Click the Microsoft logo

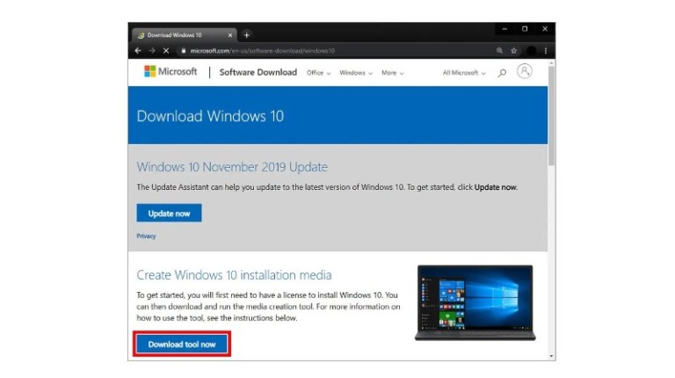pos(171,71)
